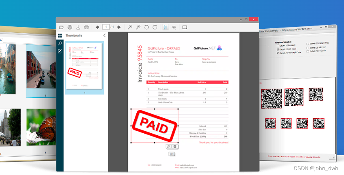The height and width of the screenshot is (175, 344).
Task: Click the Unit Price column header
Action: (202, 82)
